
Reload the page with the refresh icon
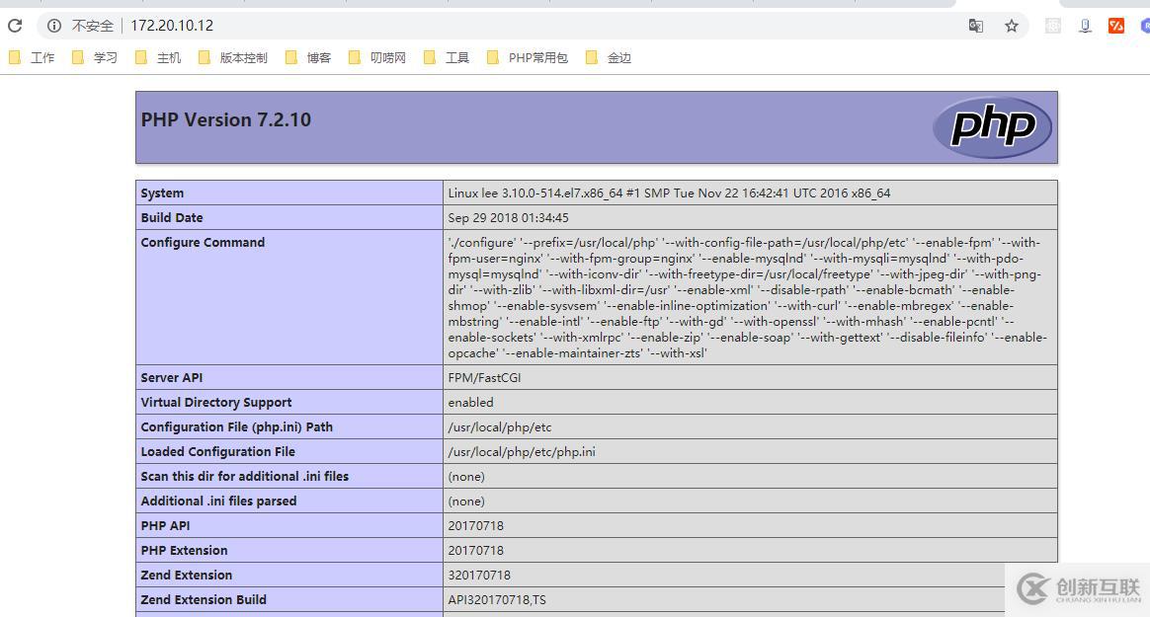pyautogui.click(x=15, y=26)
